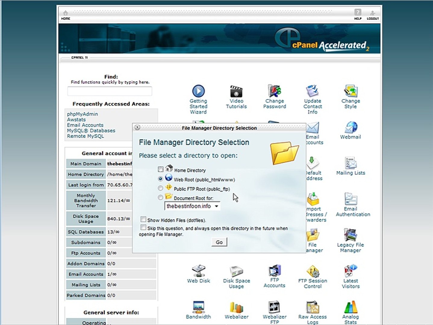
Task: Click the Monthly Bandwidth Transfer value 121.14/∞
Action: pyautogui.click(x=119, y=200)
